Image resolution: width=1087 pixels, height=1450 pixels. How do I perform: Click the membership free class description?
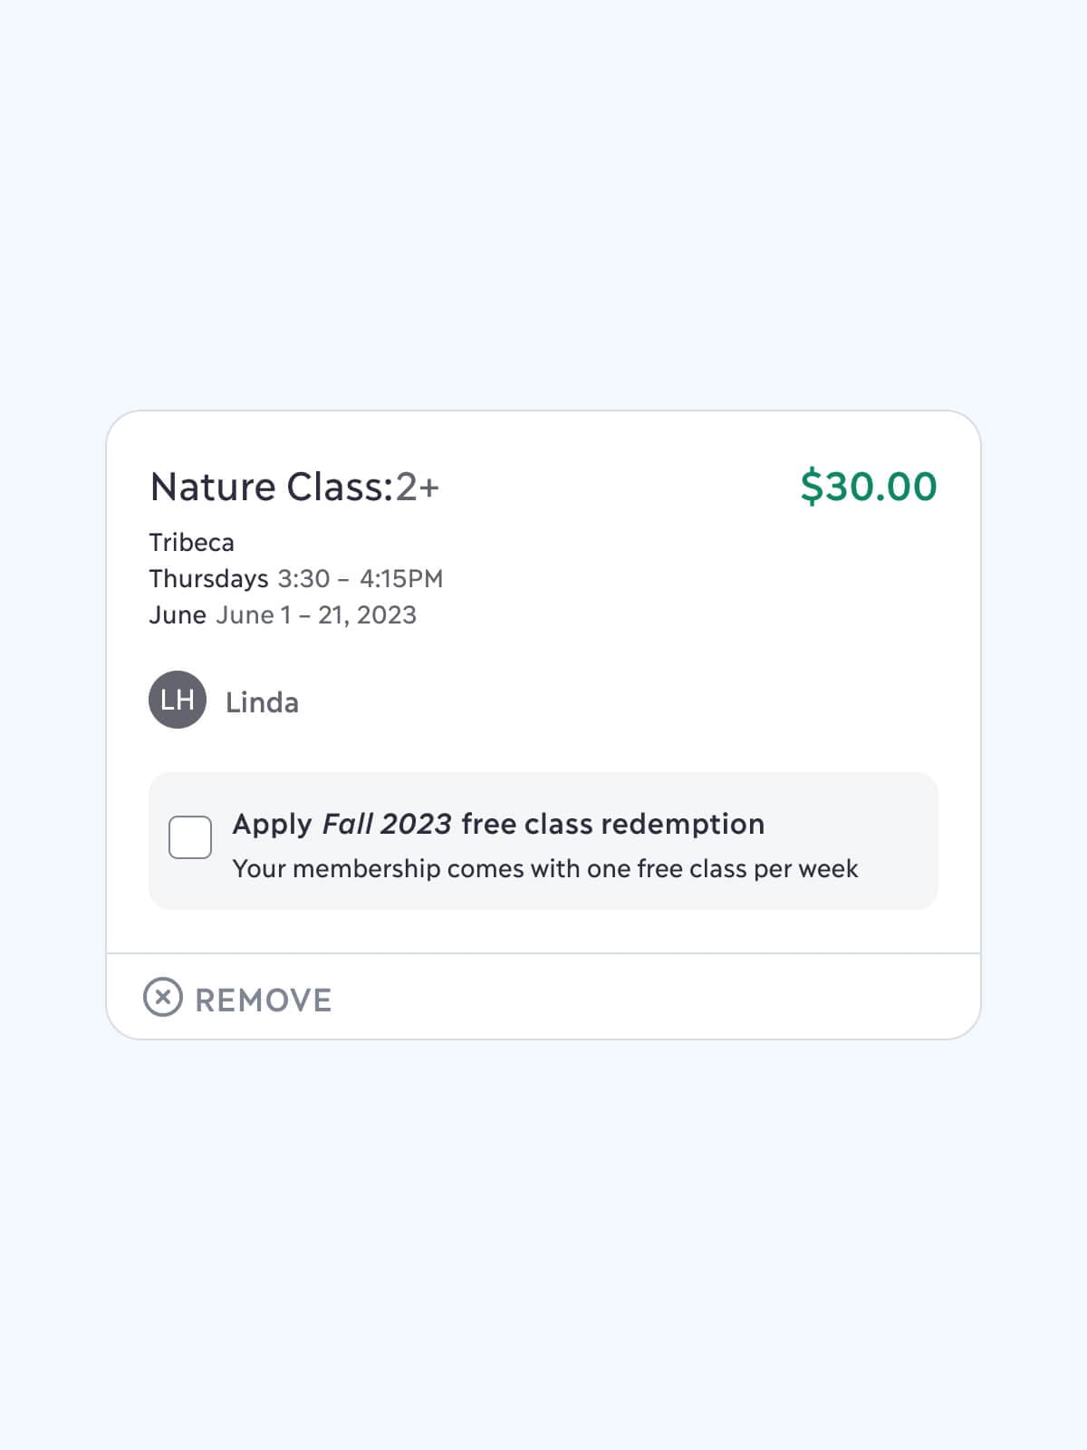tap(544, 868)
